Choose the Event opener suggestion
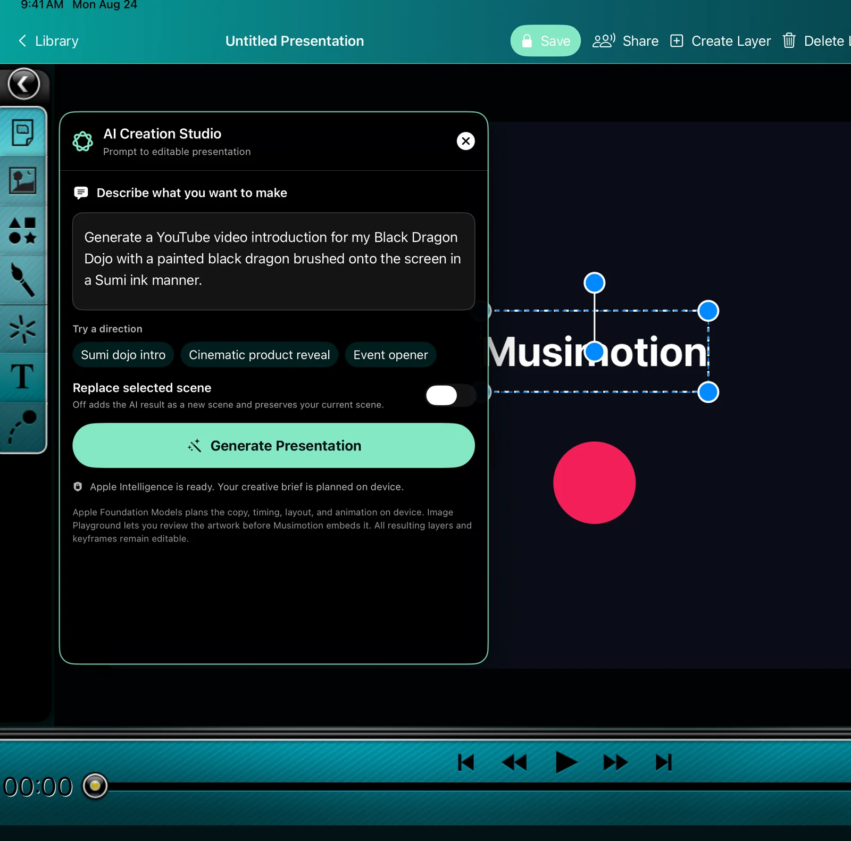The image size is (851, 841). pyautogui.click(x=391, y=355)
